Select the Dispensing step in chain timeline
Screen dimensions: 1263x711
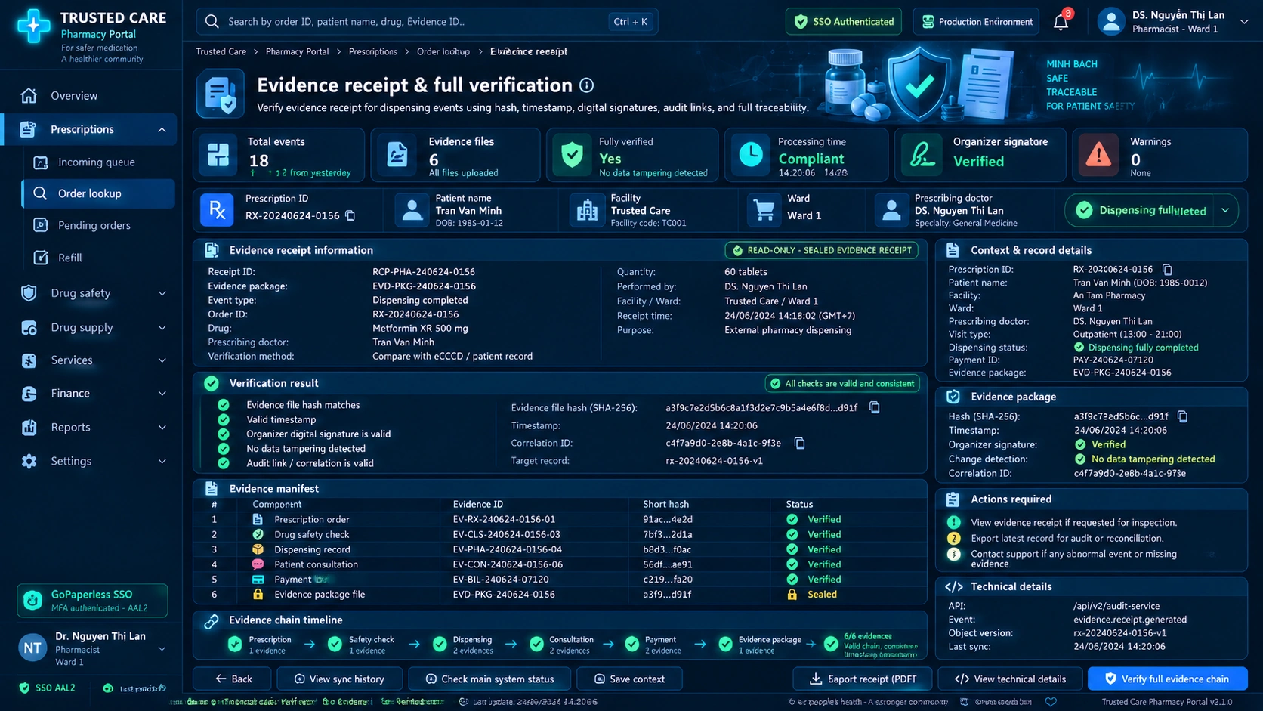click(461, 645)
